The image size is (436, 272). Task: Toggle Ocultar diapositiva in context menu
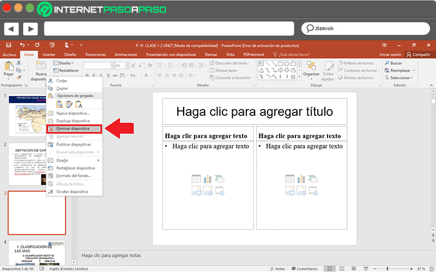72,191
